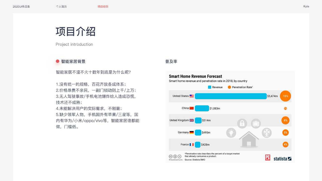This screenshot has width=322, height=181.
Task: Click the $514m value label
Action: tap(206, 120)
